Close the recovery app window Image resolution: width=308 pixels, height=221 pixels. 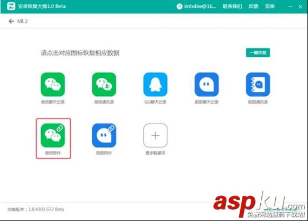coord(300,7)
